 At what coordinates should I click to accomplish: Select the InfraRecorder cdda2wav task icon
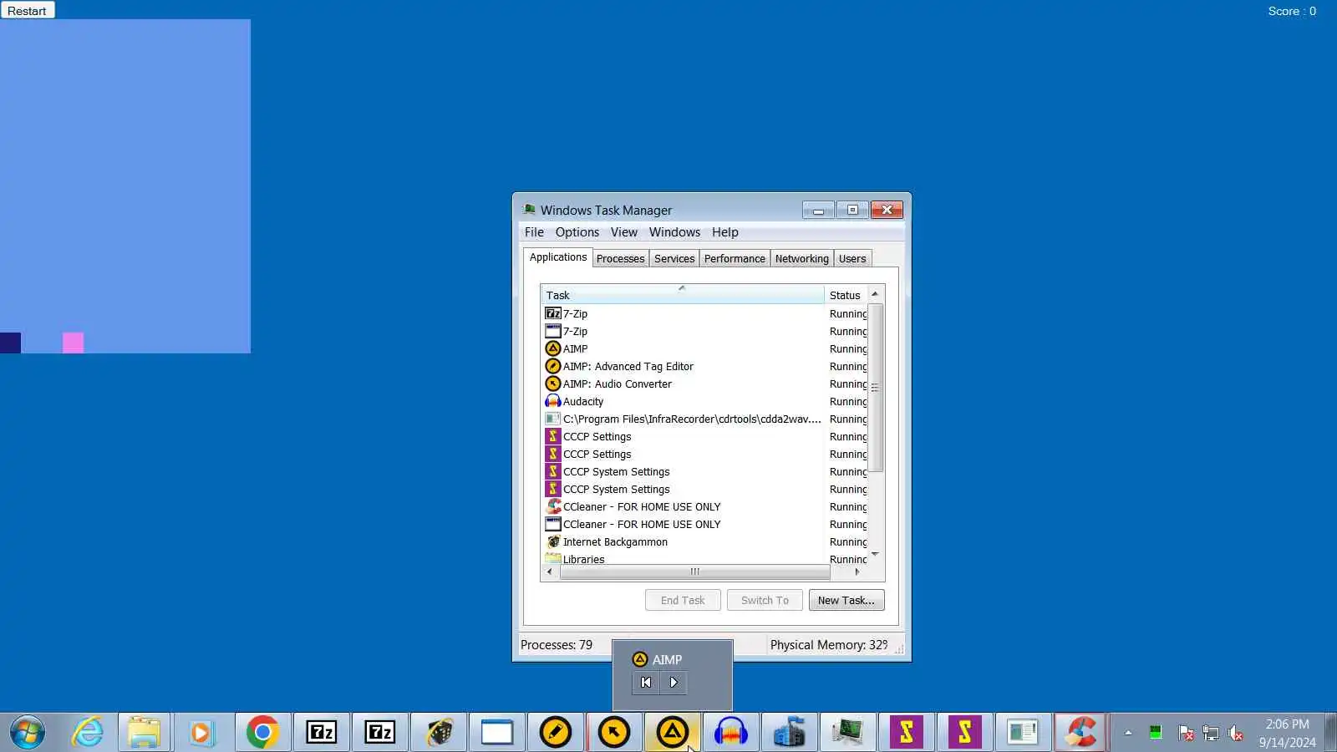pos(553,419)
